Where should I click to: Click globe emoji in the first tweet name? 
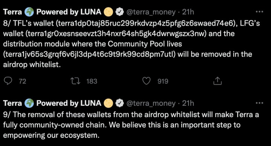click(29, 12)
